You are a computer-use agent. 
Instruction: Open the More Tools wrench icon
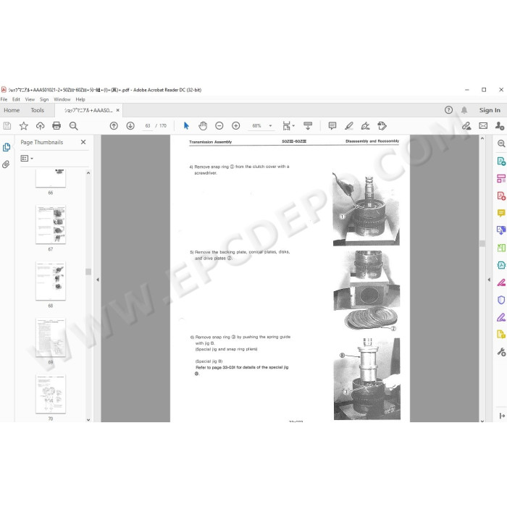click(501, 352)
